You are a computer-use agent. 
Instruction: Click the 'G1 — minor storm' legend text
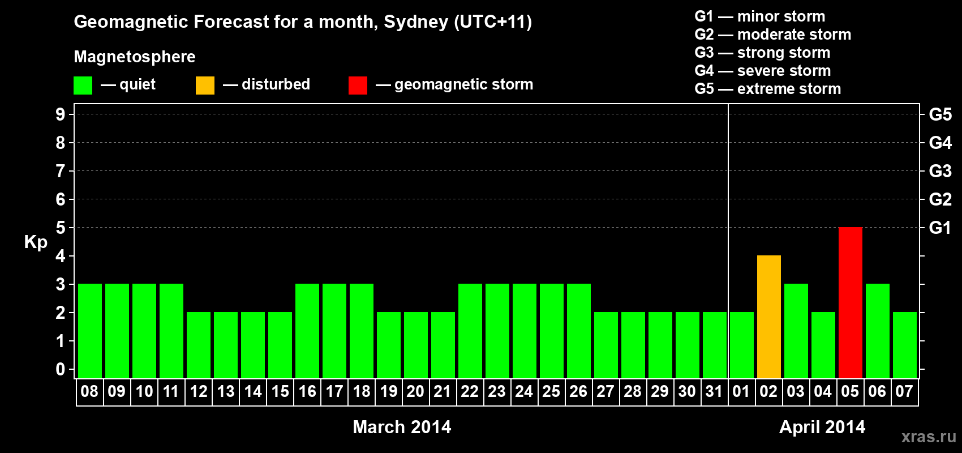coord(760,16)
